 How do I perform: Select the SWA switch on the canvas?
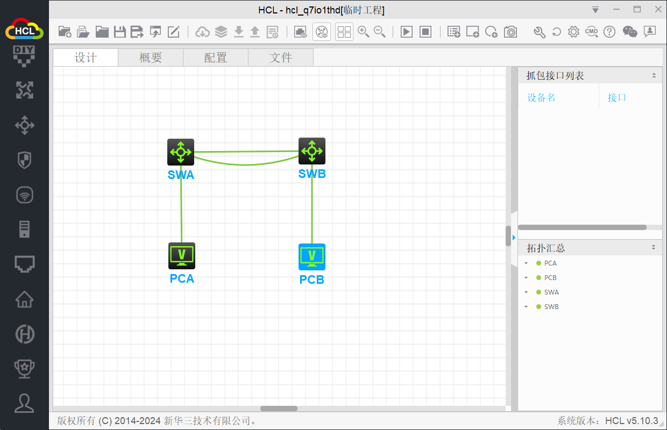[x=181, y=152]
